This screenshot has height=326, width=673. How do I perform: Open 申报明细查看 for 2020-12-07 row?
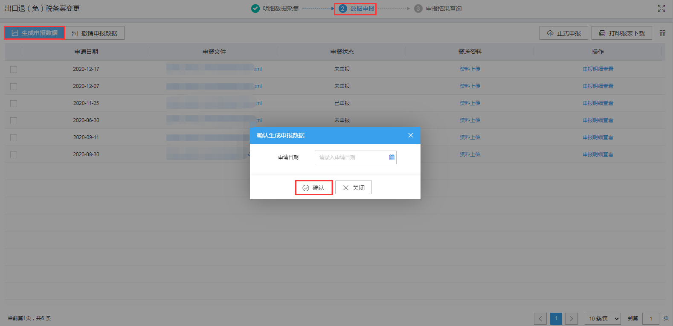[x=598, y=86]
